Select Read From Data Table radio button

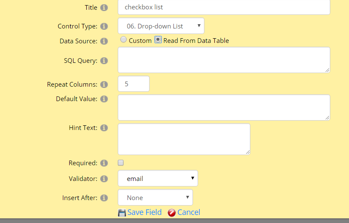click(158, 40)
